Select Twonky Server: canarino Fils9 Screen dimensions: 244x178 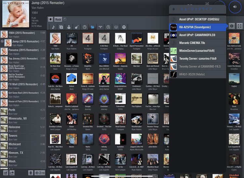coord(197,59)
